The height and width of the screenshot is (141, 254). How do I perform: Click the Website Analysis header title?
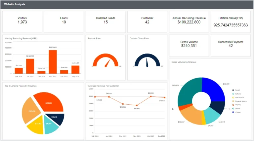click(x=15, y=4)
